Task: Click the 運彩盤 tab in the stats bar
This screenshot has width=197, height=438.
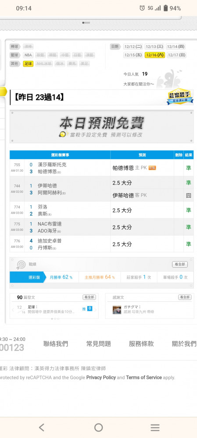Action: pyautogui.click(x=28, y=277)
